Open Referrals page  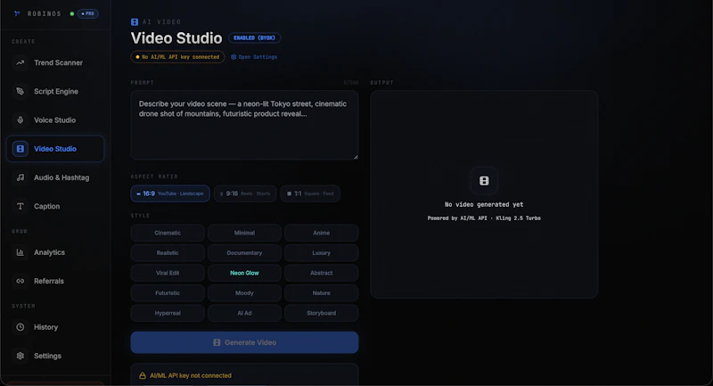coord(55,281)
